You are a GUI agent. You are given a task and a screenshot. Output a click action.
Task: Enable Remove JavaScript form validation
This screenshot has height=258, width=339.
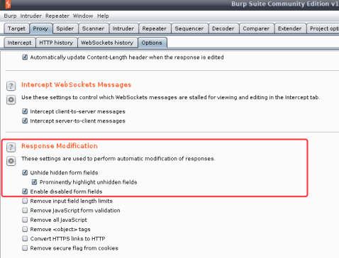click(x=25, y=211)
